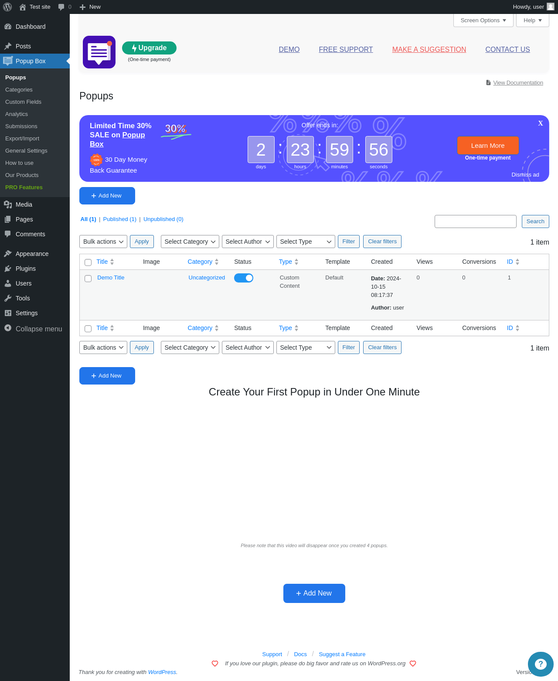Open the user avatar in the top right
Screen dimensions: 558x681
[551, 7]
